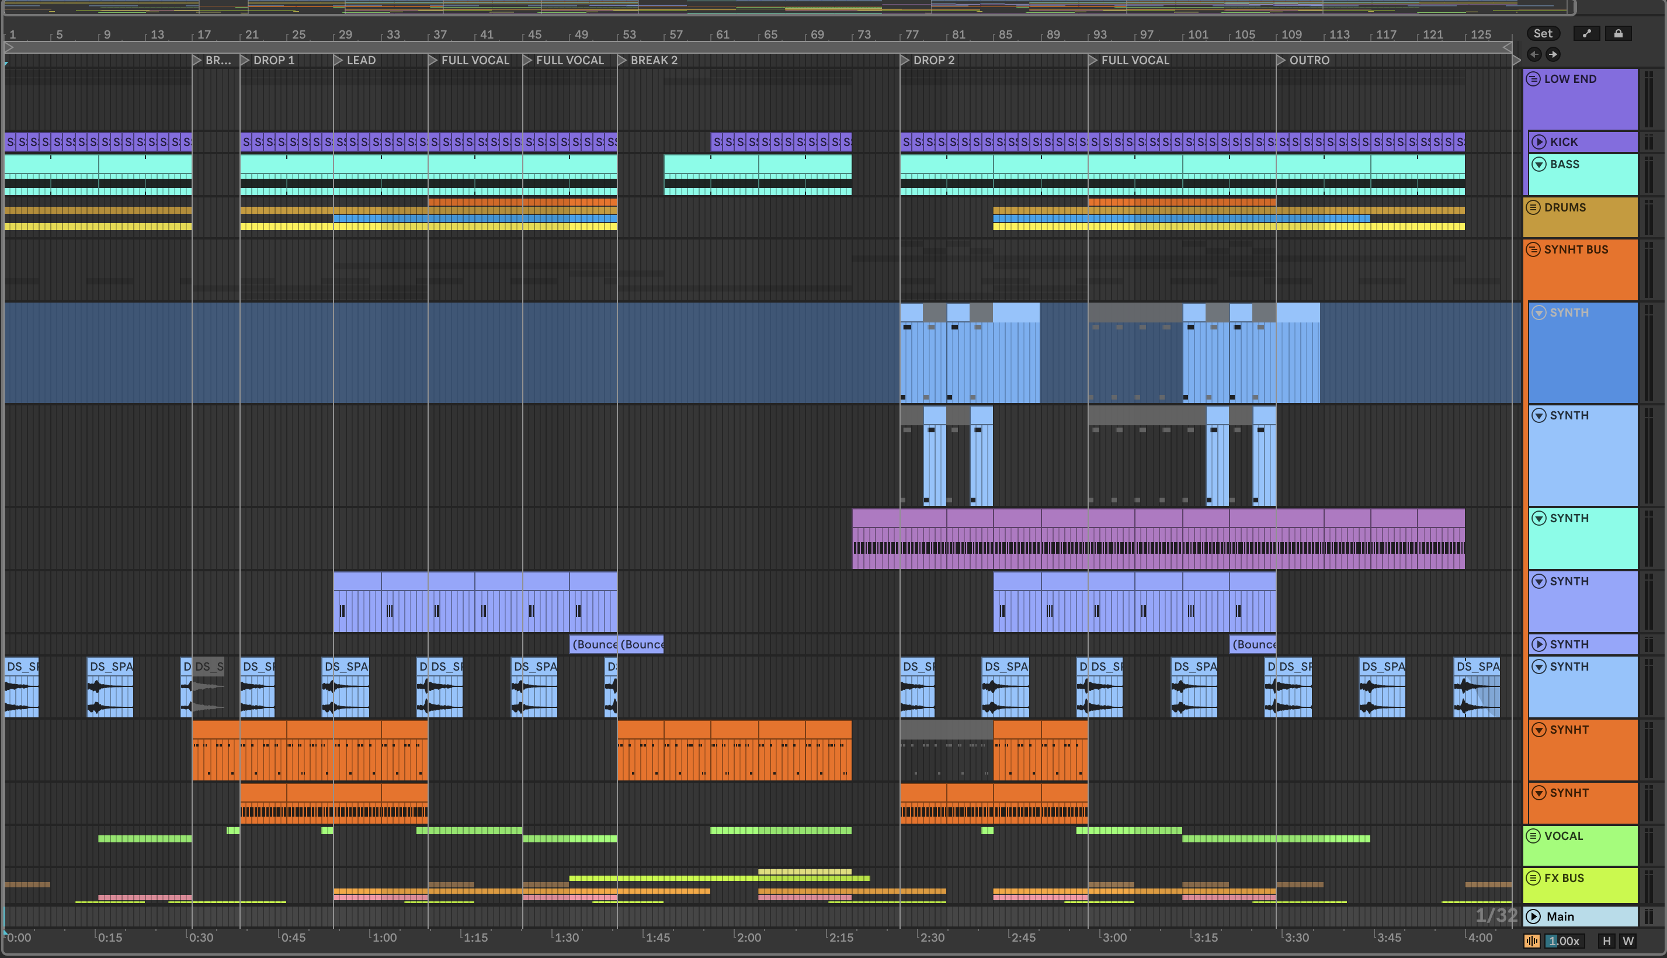The height and width of the screenshot is (958, 1667).
Task: Click the DRUMS group fold icon
Action: 1533,207
